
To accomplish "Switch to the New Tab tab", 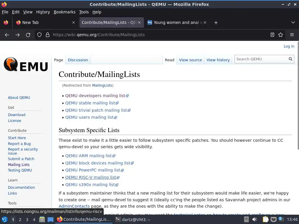I will tap(45, 22).
